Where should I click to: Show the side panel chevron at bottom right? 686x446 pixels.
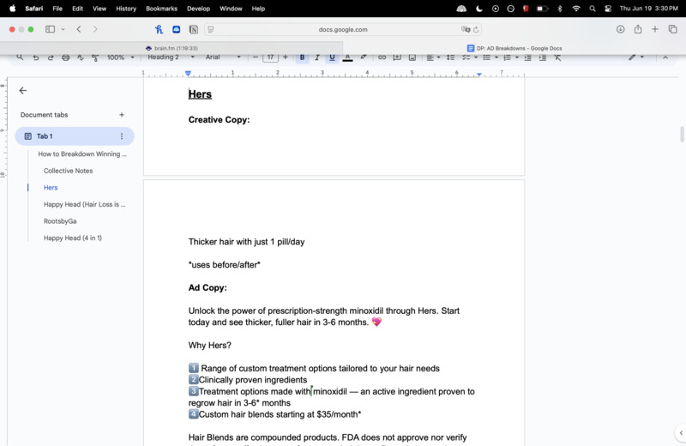pyautogui.click(x=681, y=433)
